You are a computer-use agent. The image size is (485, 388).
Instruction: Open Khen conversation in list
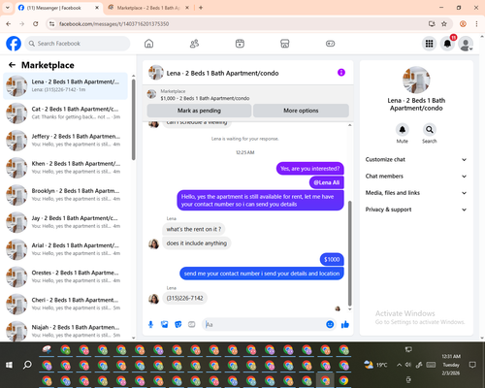(x=65, y=168)
